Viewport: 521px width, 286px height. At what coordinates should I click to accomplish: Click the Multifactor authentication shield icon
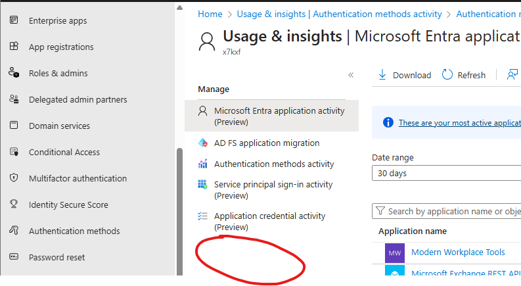pyautogui.click(x=14, y=178)
